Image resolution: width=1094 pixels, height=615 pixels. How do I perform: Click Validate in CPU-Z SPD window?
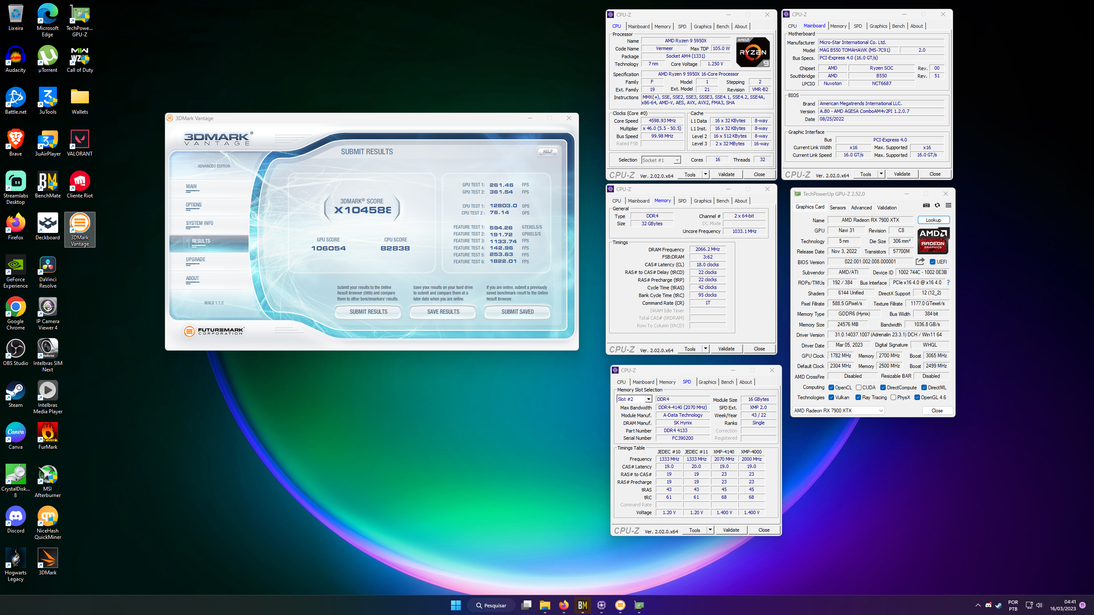tap(731, 530)
